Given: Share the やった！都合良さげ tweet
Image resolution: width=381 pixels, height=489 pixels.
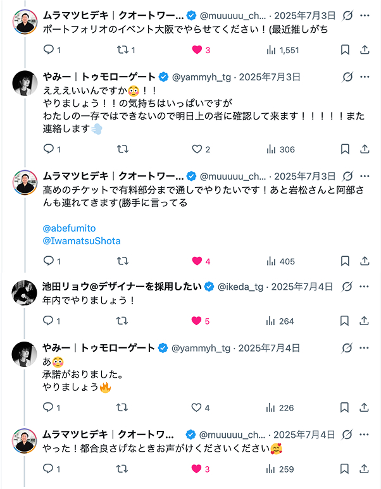Looking at the screenshot, I should 365,469.
